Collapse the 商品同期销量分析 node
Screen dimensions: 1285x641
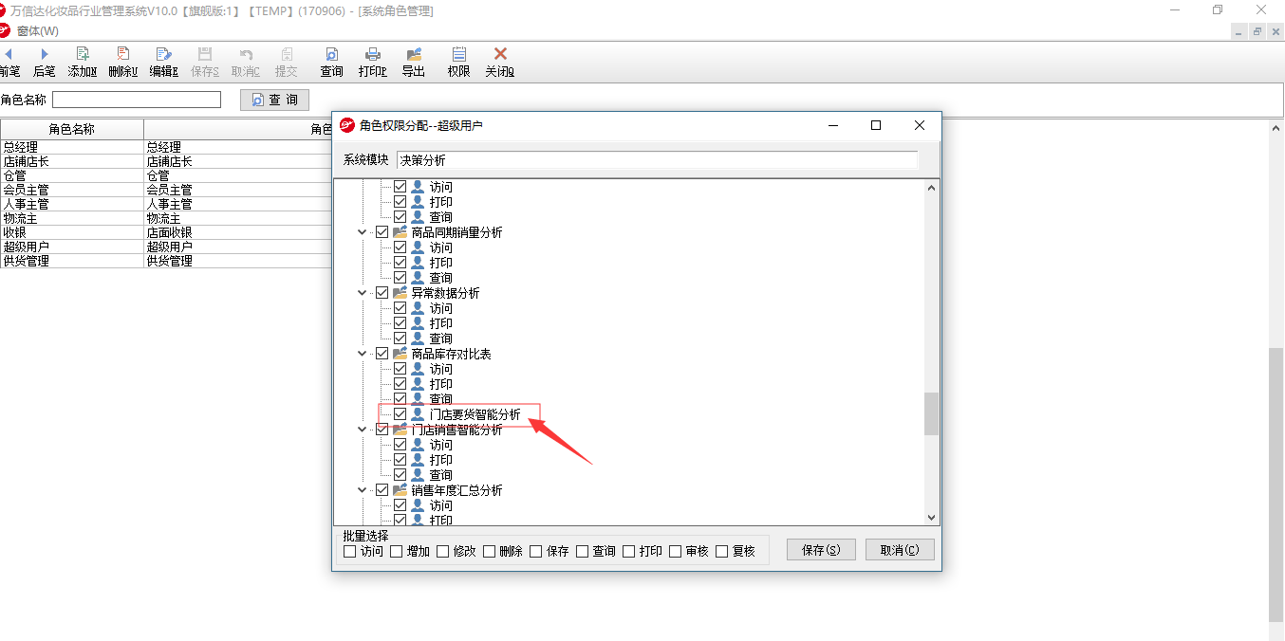click(x=363, y=232)
